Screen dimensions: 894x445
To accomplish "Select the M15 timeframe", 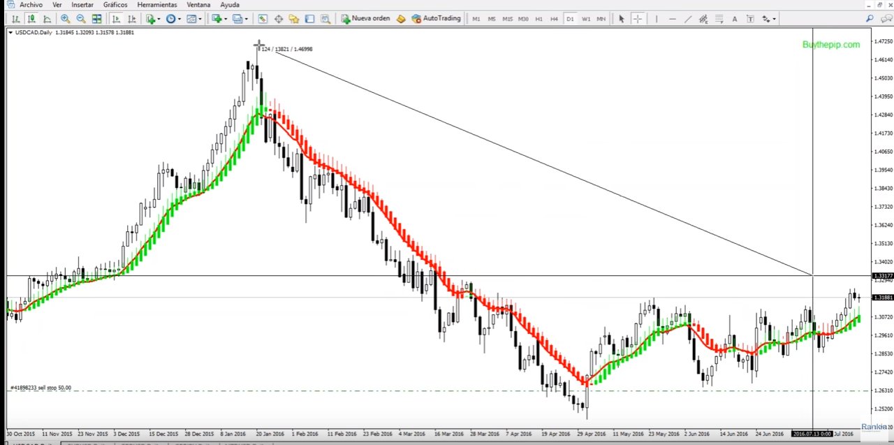I will click(508, 19).
